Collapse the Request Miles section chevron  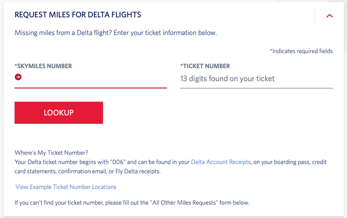329,16
